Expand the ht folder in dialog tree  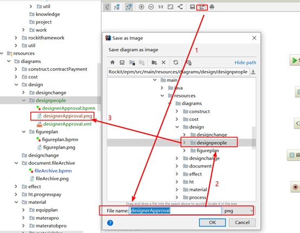(177, 182)
